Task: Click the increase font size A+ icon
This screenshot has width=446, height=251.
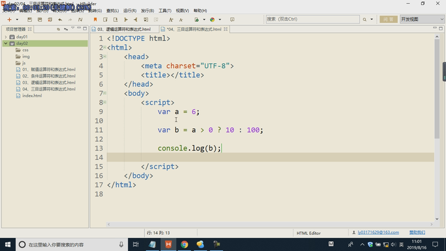Action: pyautogui.click(x=171, y=20)
